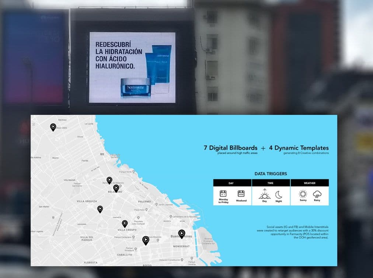Screen dimensions: 373x278
Task: Click the map pin near Martinez
Action: (x=53, y=127)
